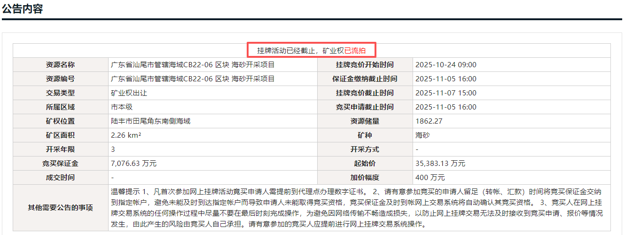This screenshot has height=235, width=625.
Task: Click the 7,076.63 万元 deposit amount
Action: coord(133,164)
